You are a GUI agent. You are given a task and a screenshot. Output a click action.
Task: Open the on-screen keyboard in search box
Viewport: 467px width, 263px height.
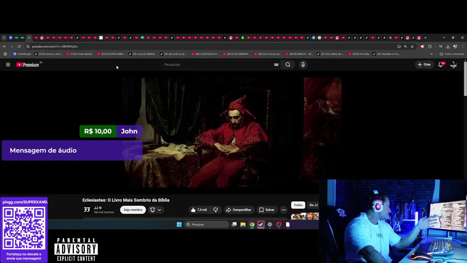coord(276,65)
